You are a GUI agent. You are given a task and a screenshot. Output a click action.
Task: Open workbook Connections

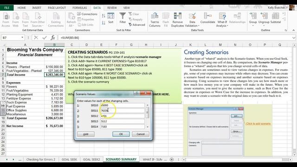(87, 14)
